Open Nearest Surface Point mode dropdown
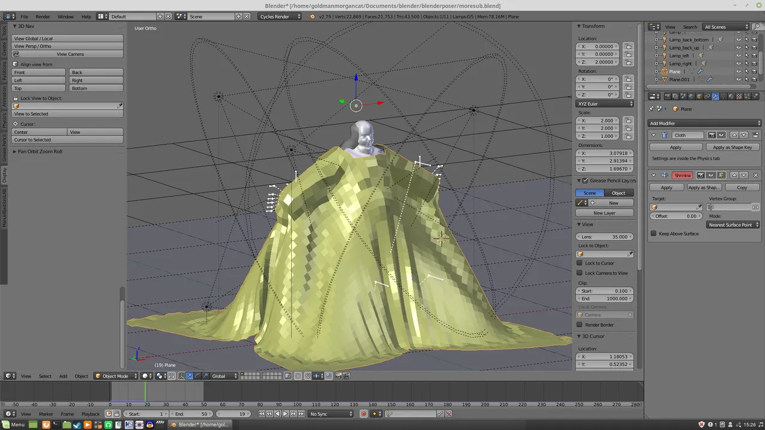The height and width of the screenshot is (430, 765). [x=733, y=225]
